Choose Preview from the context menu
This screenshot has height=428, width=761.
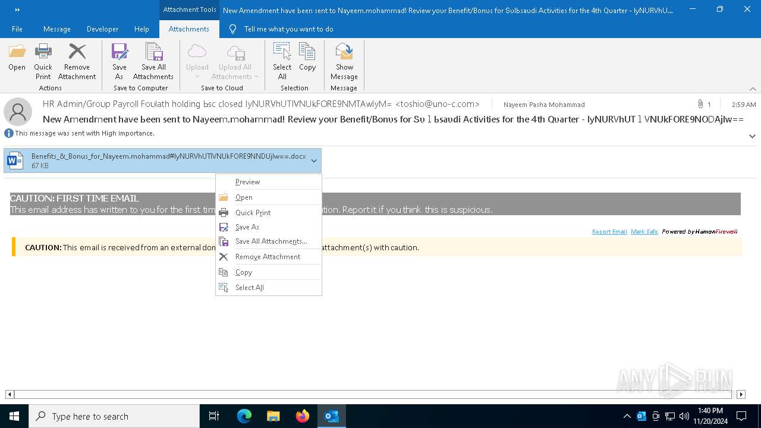[269, 182]
